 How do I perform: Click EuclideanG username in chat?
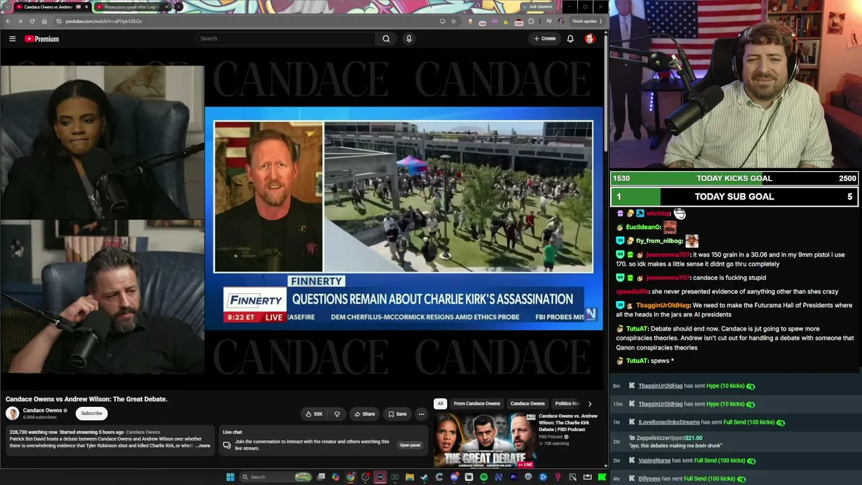(643, 228)
